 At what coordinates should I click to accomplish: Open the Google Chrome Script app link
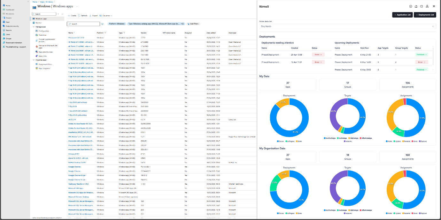point(76,175)
